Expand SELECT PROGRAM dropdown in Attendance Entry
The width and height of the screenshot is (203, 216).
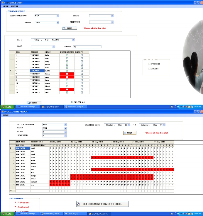pyautogui.click(x=58, y=16)
